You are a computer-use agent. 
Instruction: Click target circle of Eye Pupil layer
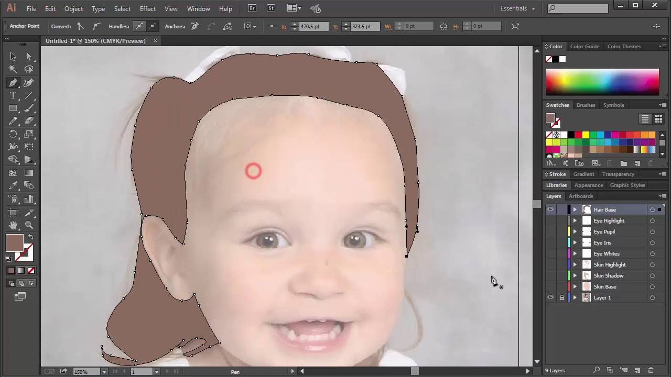652,231
